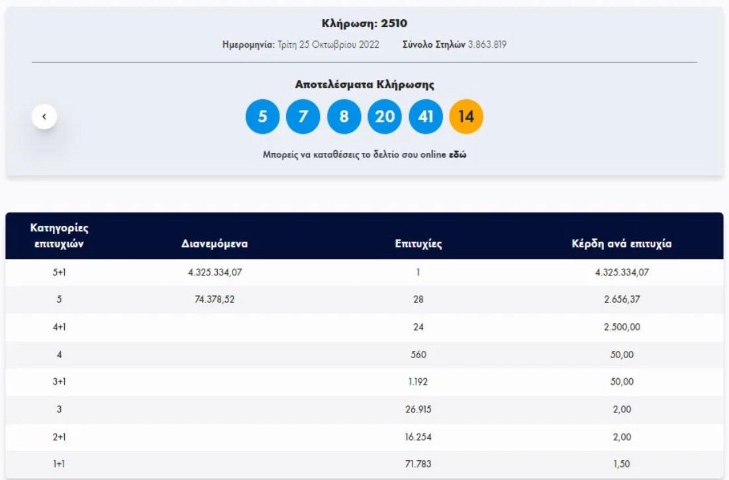The height and width of the screenshot is (480, 729).
Task: Select the blue ball showing number 5
Action: coord(262,116)
